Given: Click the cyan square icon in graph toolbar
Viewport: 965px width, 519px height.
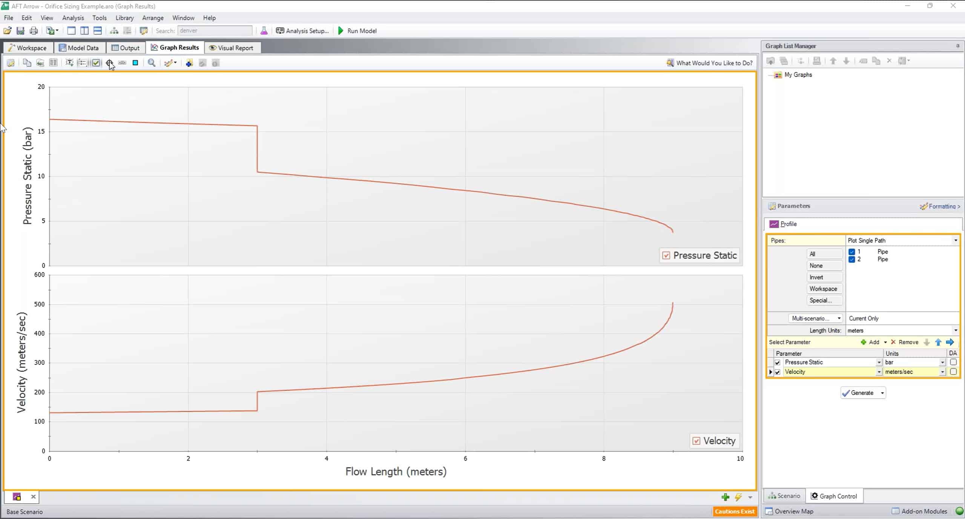Looking at the screenshot, I should [x=135, y=63].
